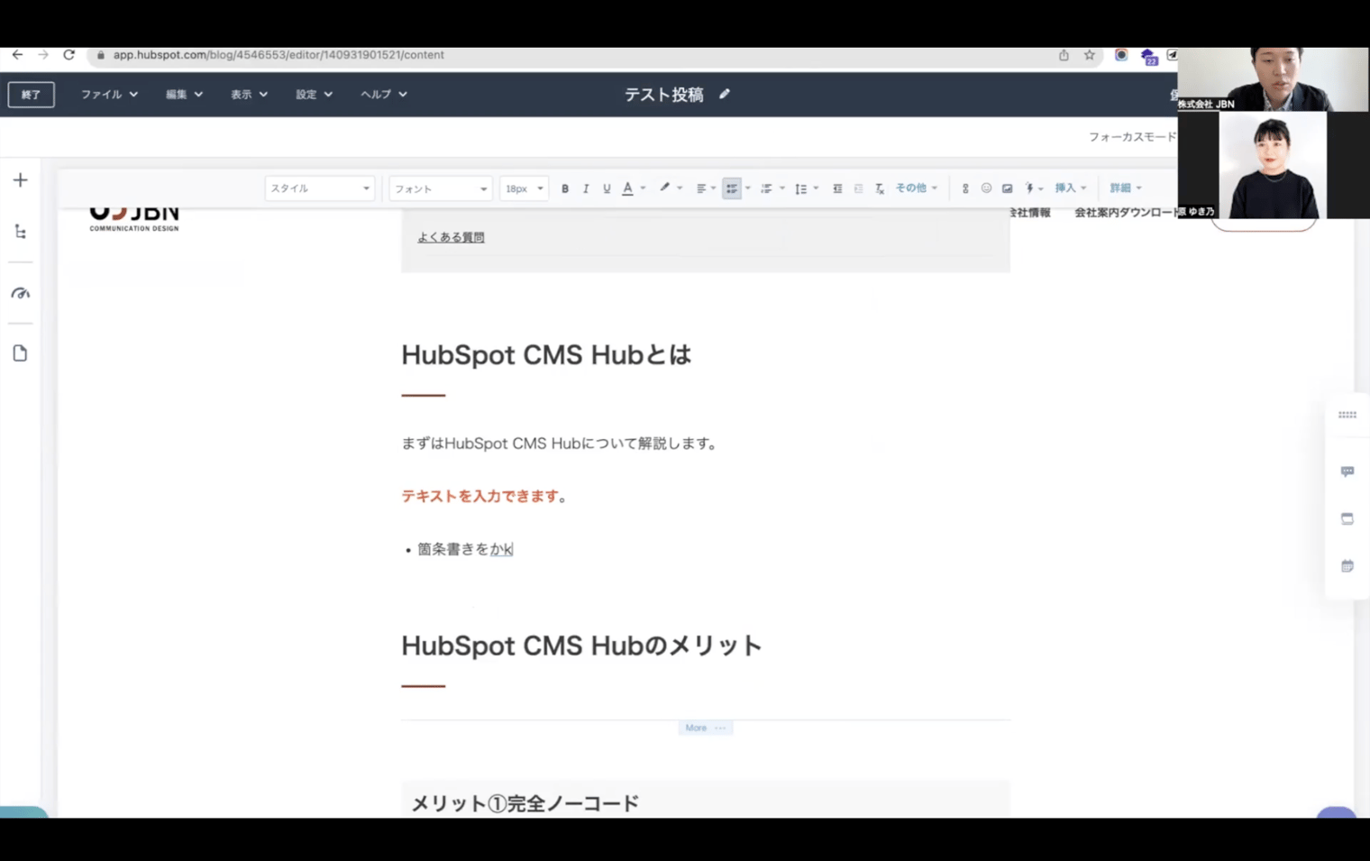Open the 挿入 (Insert) dropdown

click(x=1071, y=188)
